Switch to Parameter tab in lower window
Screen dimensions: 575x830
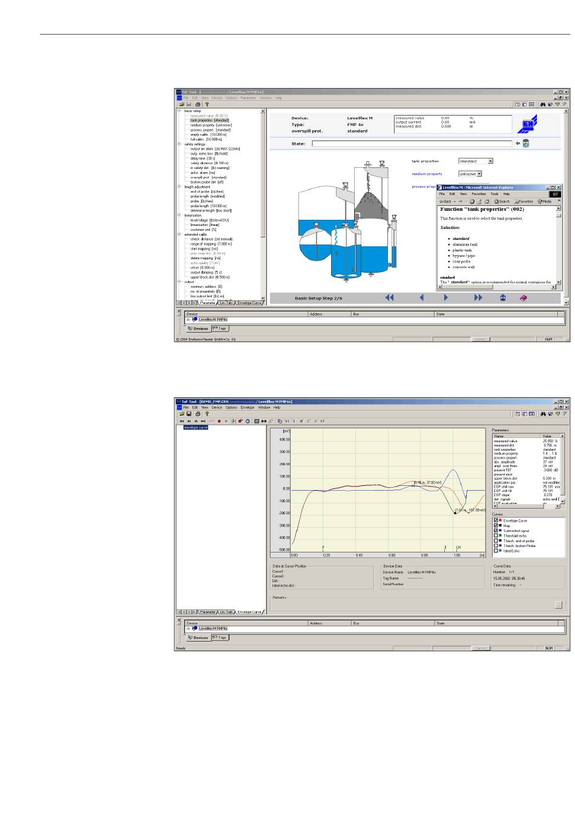208,612
